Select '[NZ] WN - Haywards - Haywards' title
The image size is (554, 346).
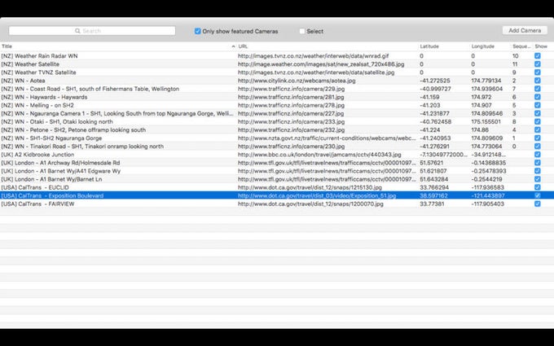coord(44,97)
